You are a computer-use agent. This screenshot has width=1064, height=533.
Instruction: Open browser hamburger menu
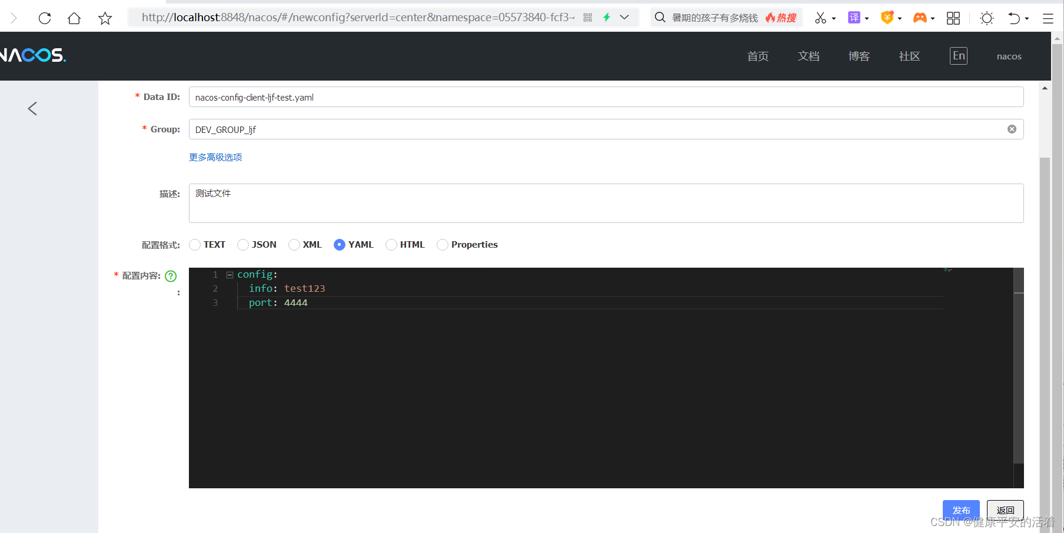[1048, 18]
